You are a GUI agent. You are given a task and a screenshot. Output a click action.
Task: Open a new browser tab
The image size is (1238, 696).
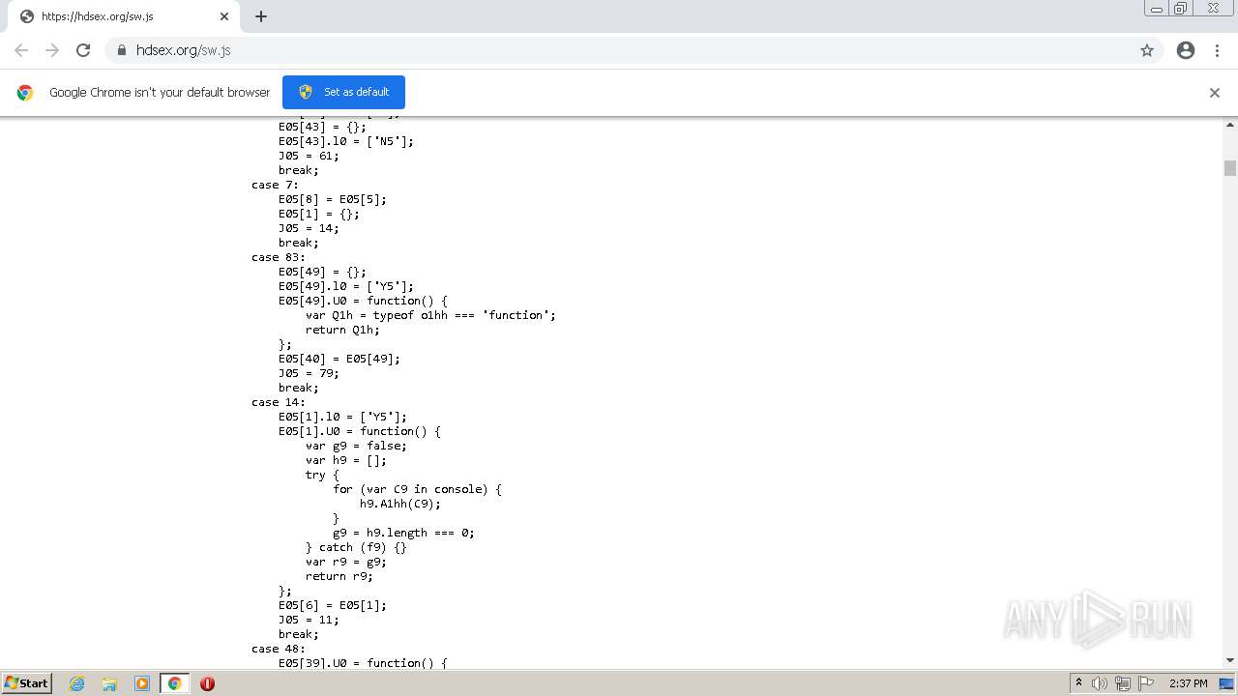click(261, 16)
